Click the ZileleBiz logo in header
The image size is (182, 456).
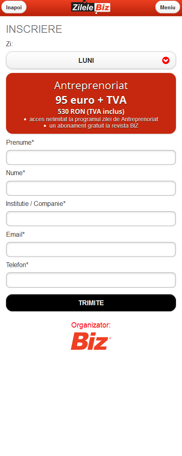(x=91, y=7)
